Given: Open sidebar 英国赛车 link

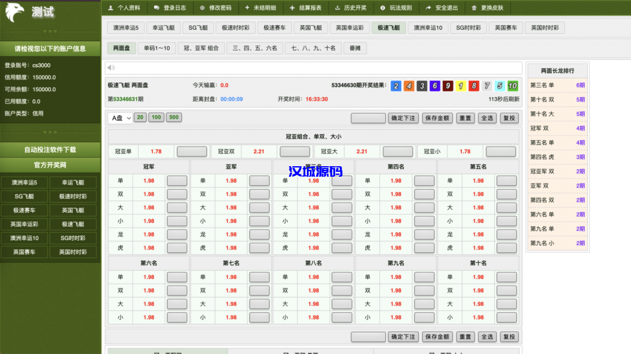Looking at the screenshot, I should 24,252.
